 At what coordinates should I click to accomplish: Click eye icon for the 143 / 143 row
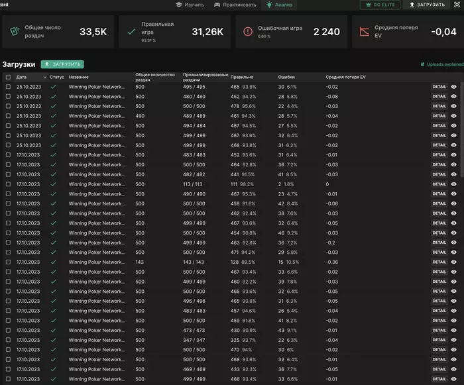[453, 262]
